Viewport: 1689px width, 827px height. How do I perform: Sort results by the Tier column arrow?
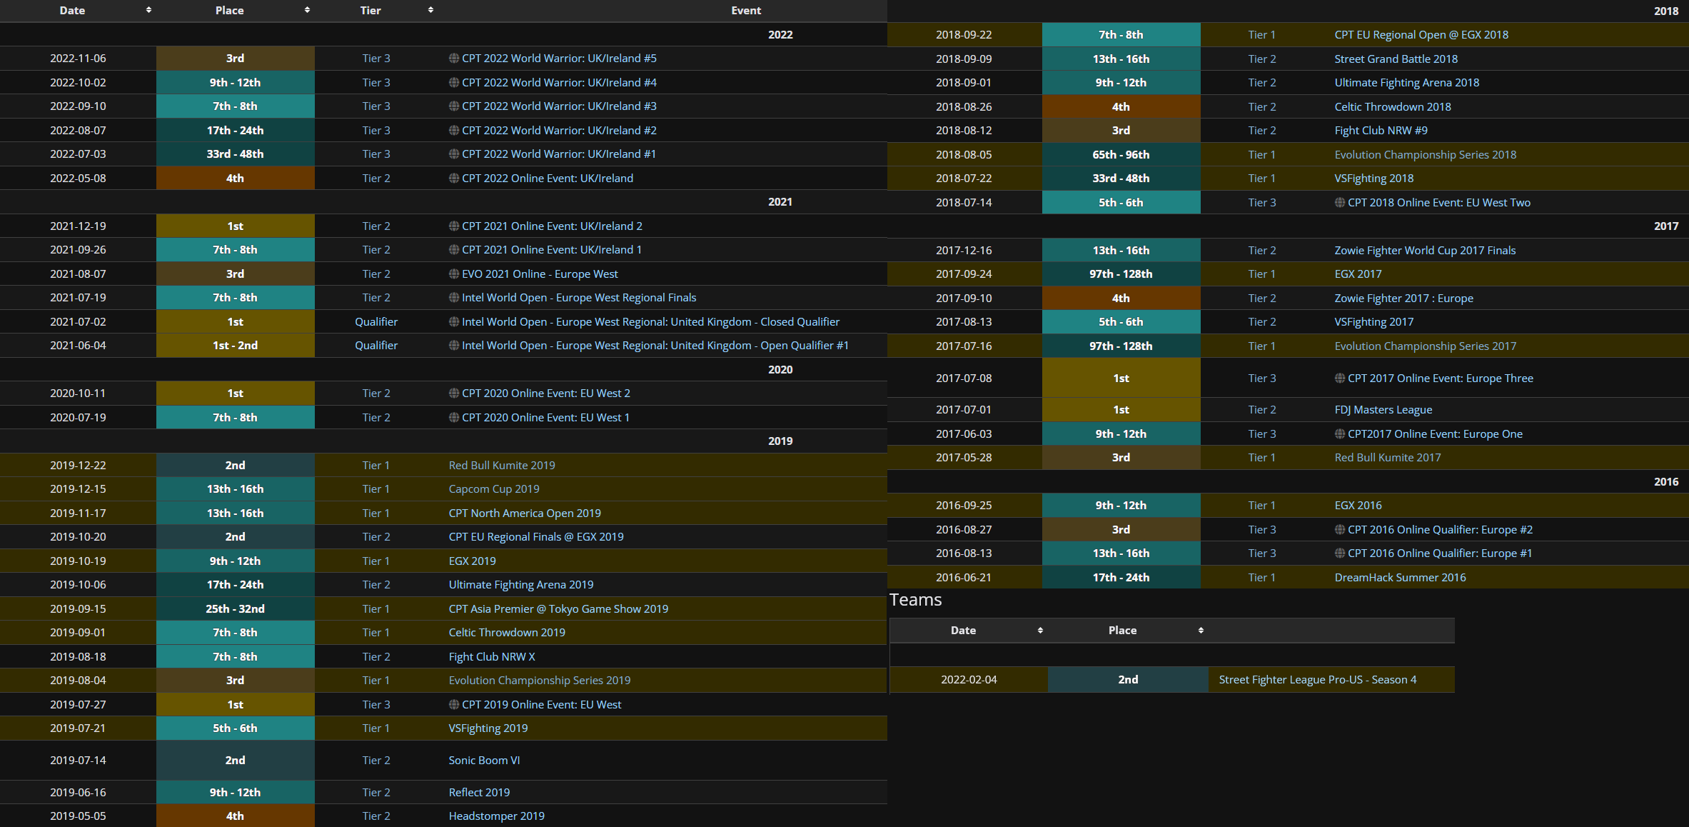coord(430,10)
